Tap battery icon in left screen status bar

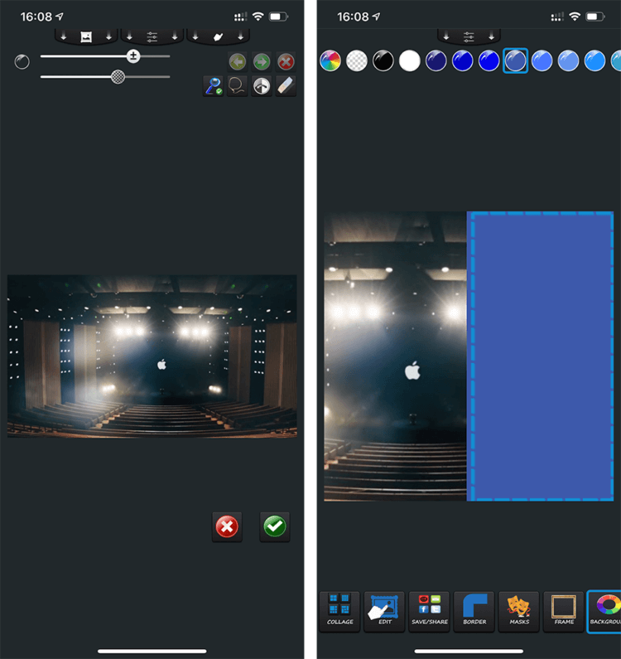278,17
